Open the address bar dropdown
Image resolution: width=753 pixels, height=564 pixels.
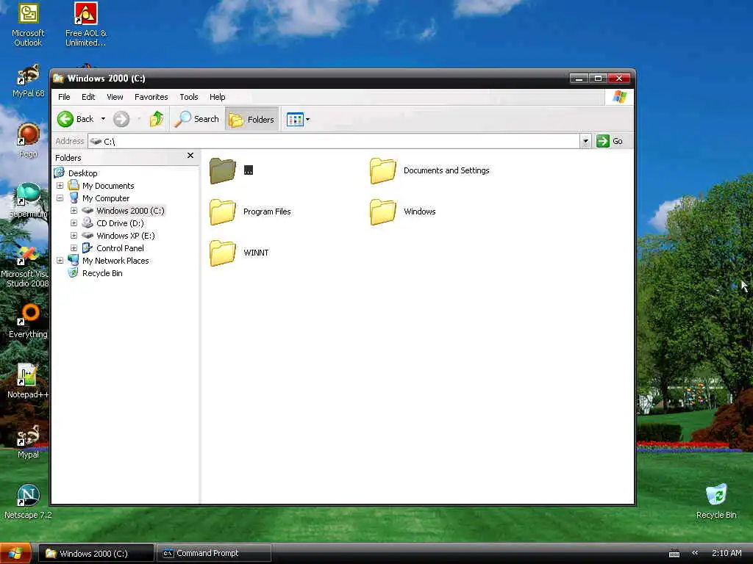point(585,141)
